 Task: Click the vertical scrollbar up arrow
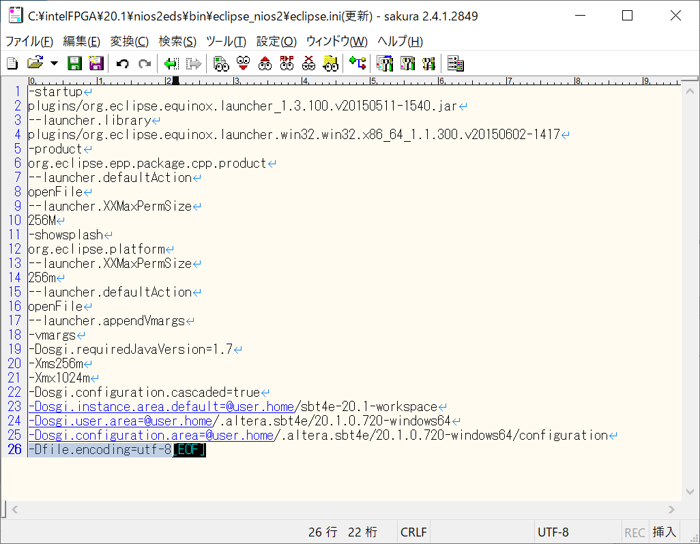690,91
